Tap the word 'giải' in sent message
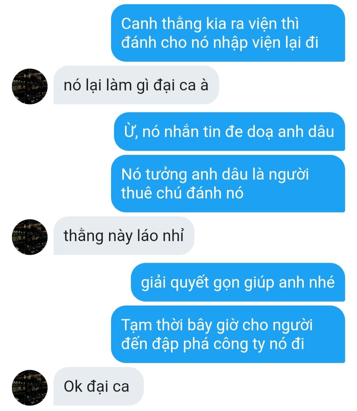 153,283
